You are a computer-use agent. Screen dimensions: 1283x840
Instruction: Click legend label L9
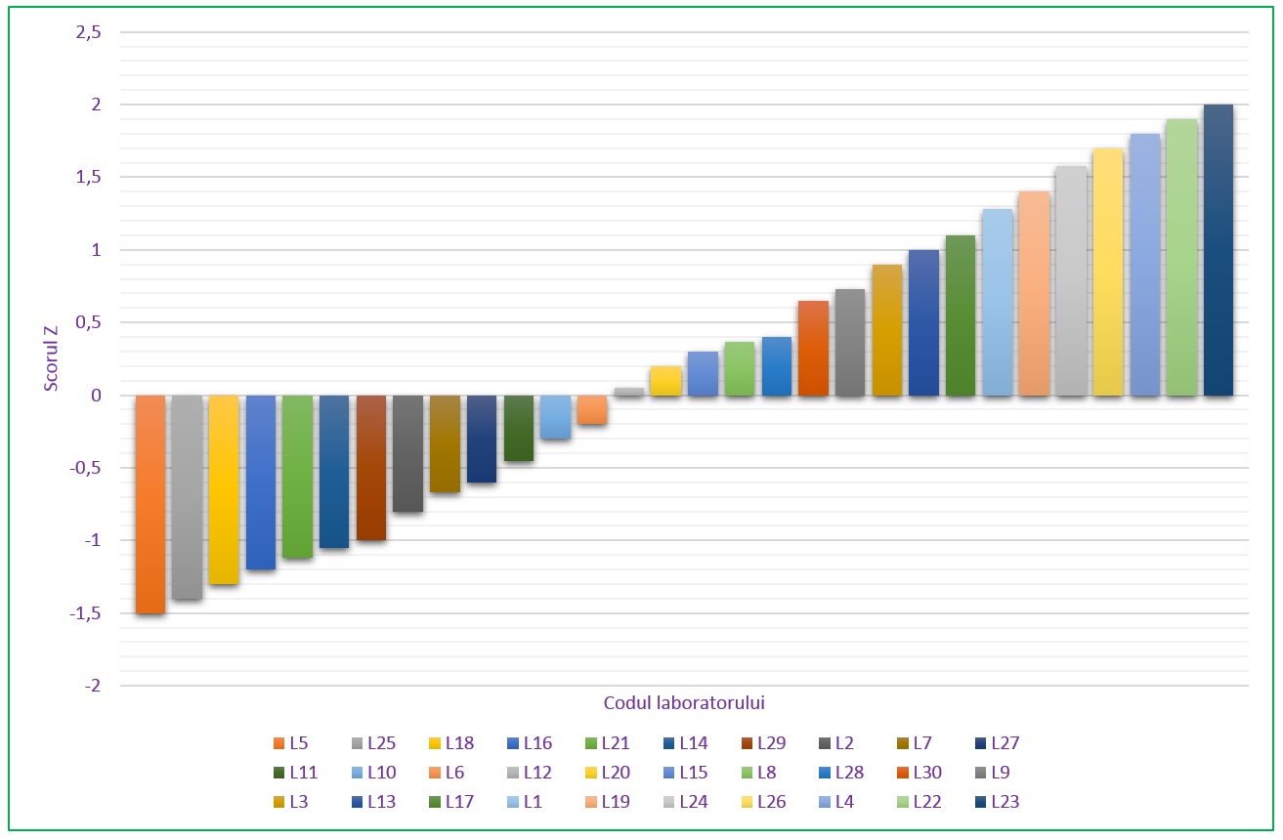click(1001, 774)
